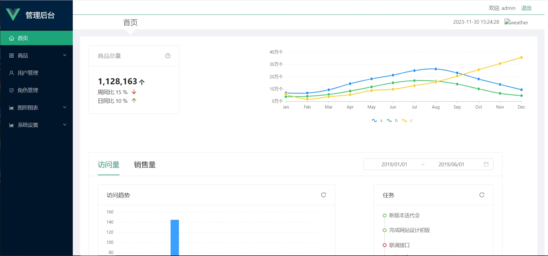Click the 用户管理 person icon
This screenshot has height=256, width=548.
12,73
